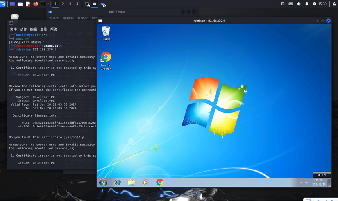The image size is (338, 201).
Task: Launch Chrome from the Windows taskbar
Action: click(160, 183)
